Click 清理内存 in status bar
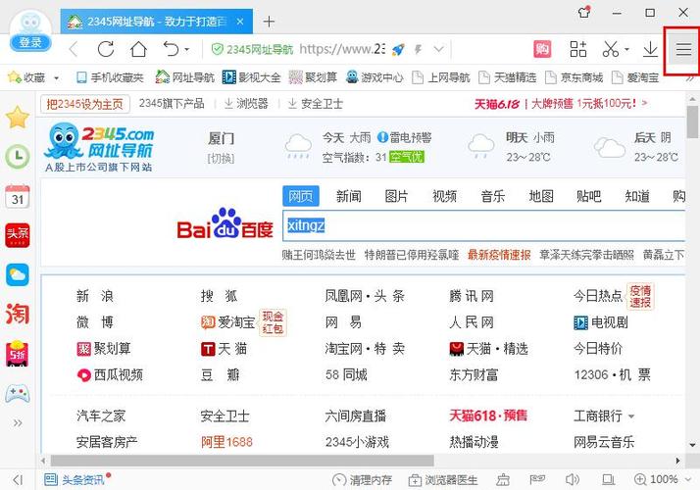Screen dimensions: 700x490 (363, 480)
